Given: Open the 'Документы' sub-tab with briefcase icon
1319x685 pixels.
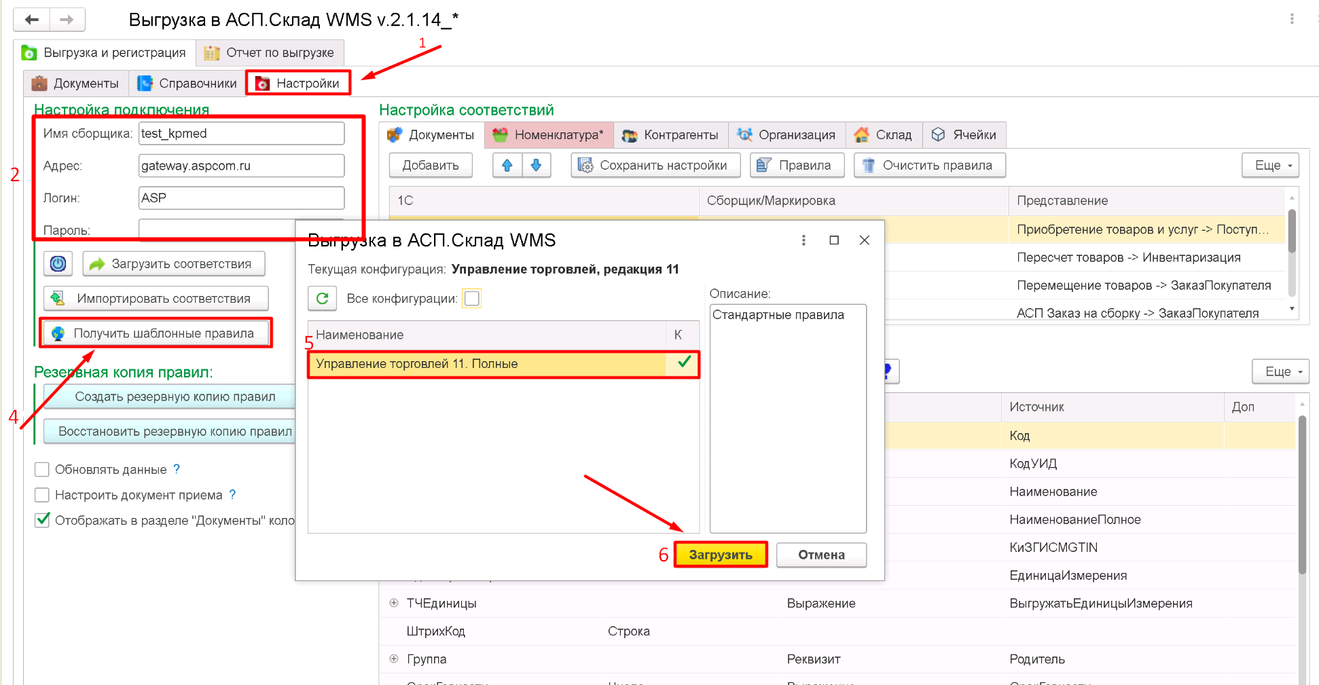Looking at the screenshot, I should click(x=75, y=83).
